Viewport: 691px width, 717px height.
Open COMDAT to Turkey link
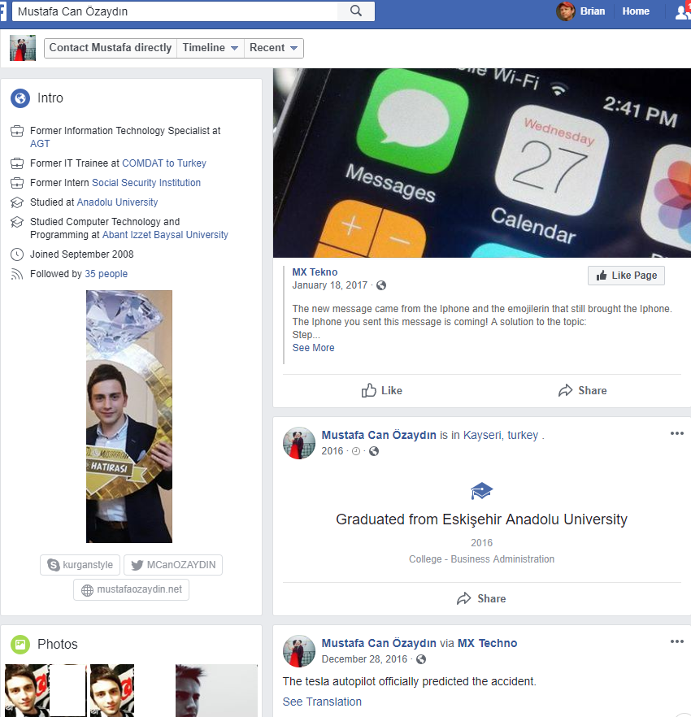click(x=163, y=163)
